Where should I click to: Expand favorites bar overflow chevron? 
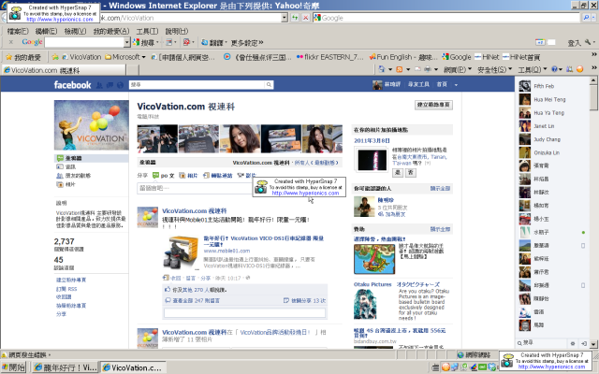click(594, 54)
